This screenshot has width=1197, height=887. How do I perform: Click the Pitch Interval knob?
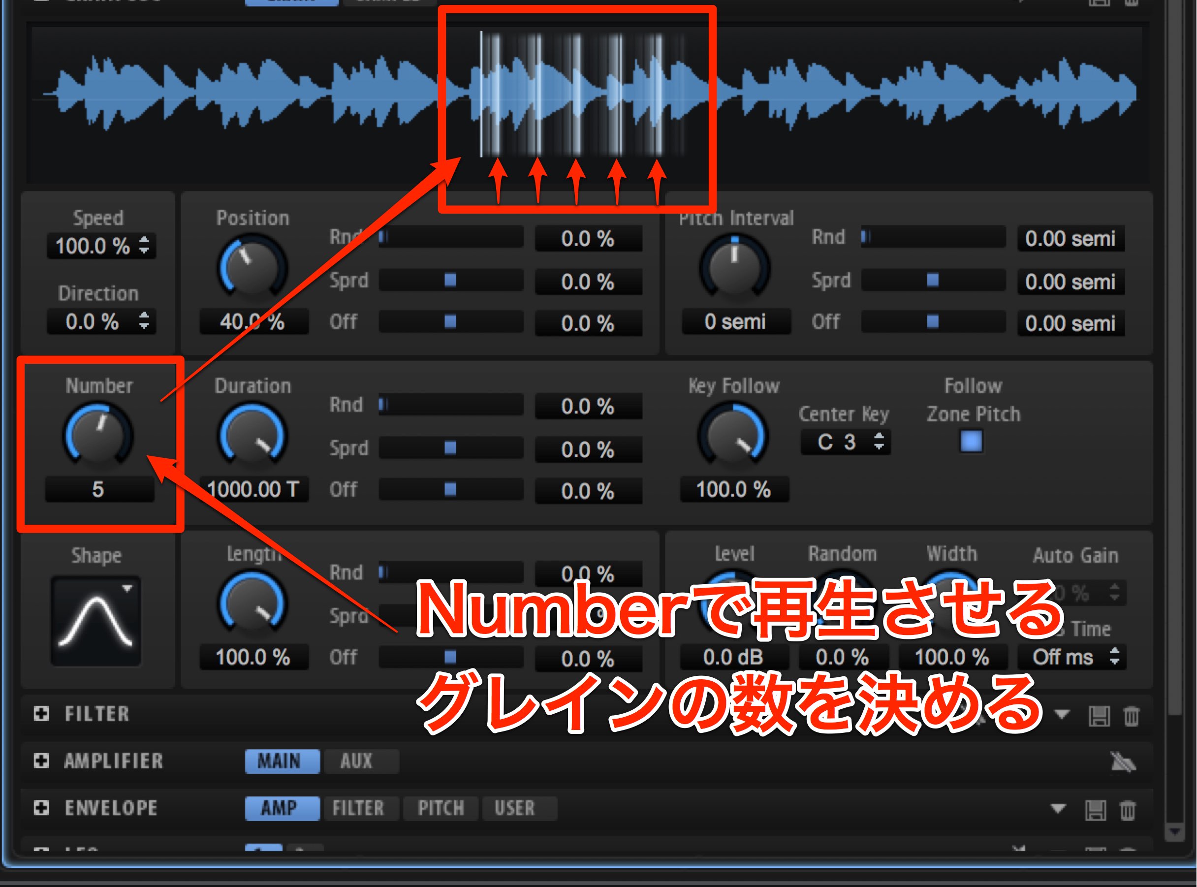[x=734, y=267]
